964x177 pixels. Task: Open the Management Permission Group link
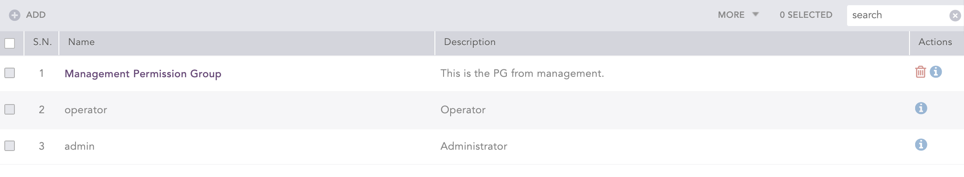point(143,74)
